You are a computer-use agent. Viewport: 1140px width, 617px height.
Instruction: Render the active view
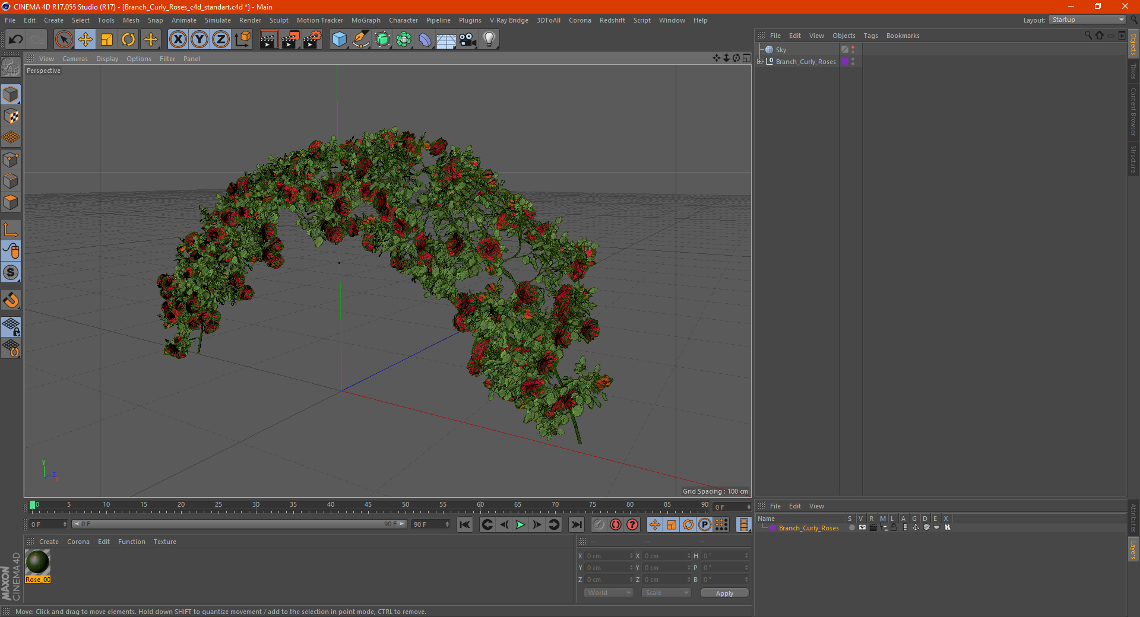tap(268, 40)
